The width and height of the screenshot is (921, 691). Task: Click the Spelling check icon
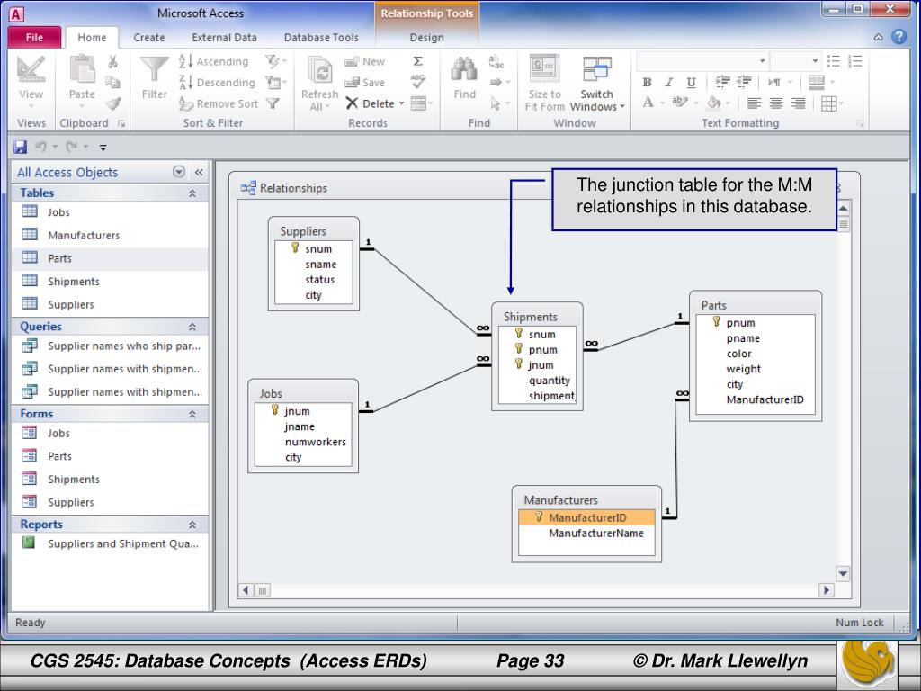(417, 81)
